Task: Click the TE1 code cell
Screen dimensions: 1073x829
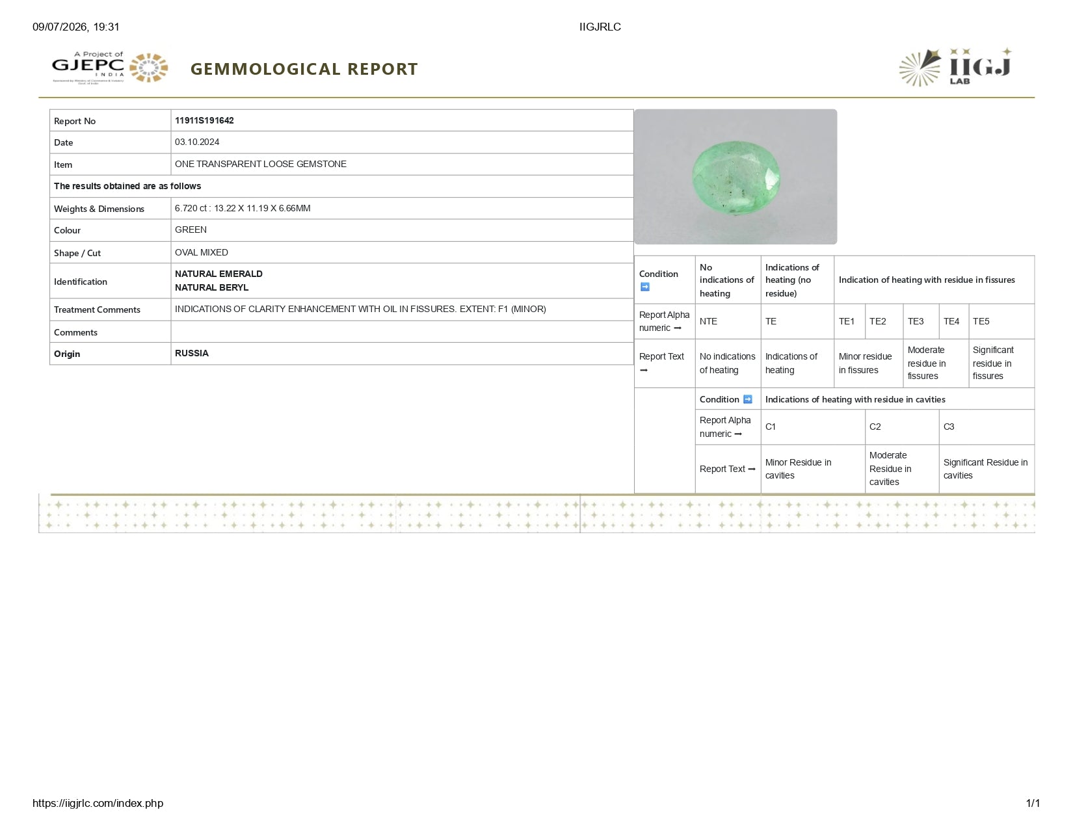Action: click(x=849, y=321)
